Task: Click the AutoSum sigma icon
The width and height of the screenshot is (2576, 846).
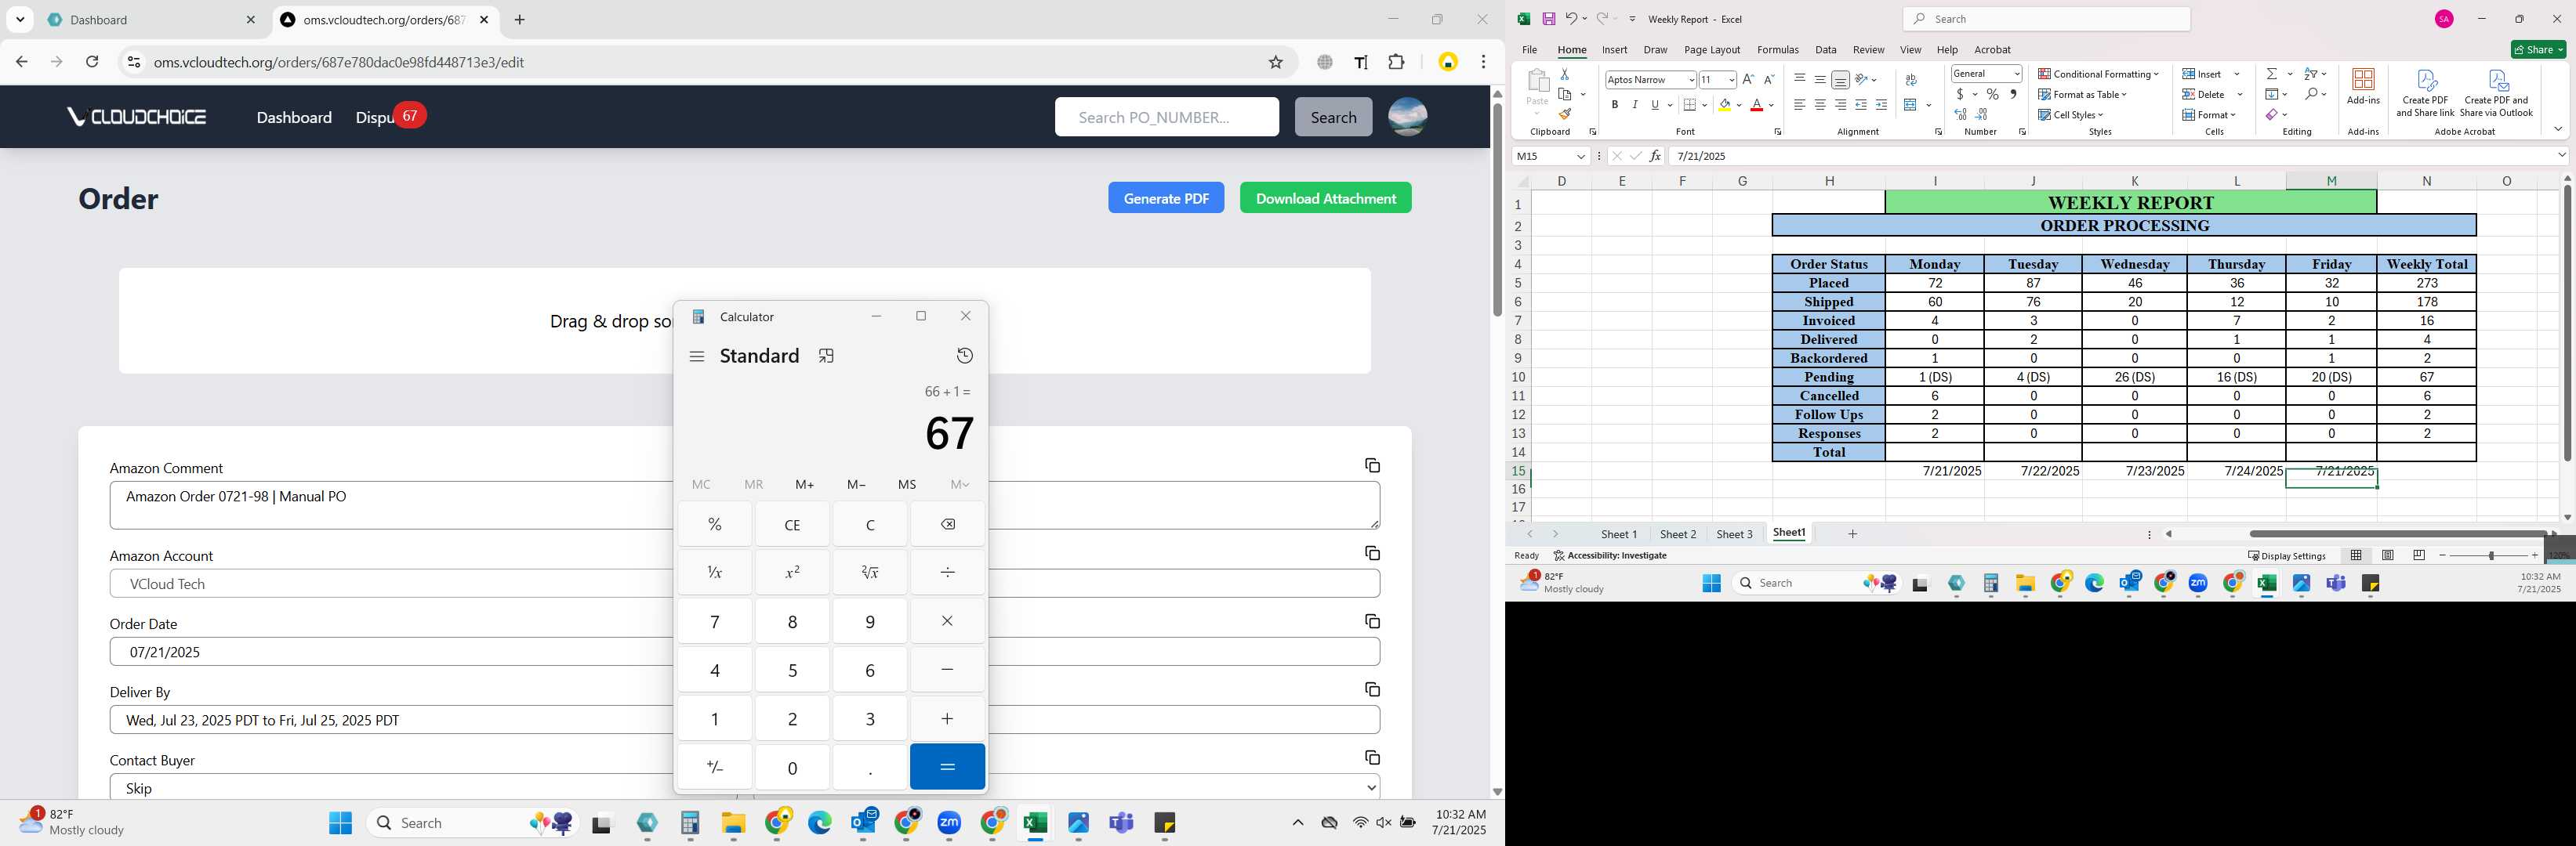Action: click(x=2272, y=74)
